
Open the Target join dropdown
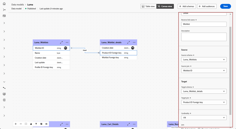point(204,102)
